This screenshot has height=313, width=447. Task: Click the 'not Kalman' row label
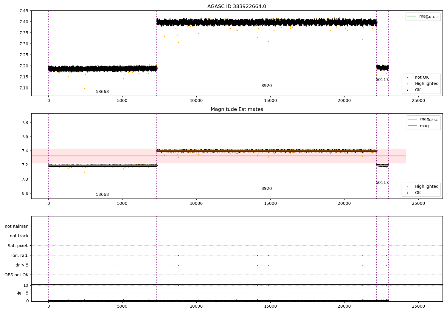coord(17,227)
